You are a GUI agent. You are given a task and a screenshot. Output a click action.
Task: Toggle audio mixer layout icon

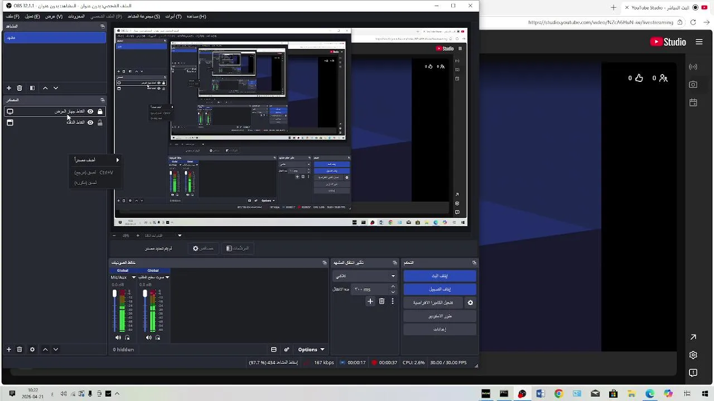[x=274, y=349]
